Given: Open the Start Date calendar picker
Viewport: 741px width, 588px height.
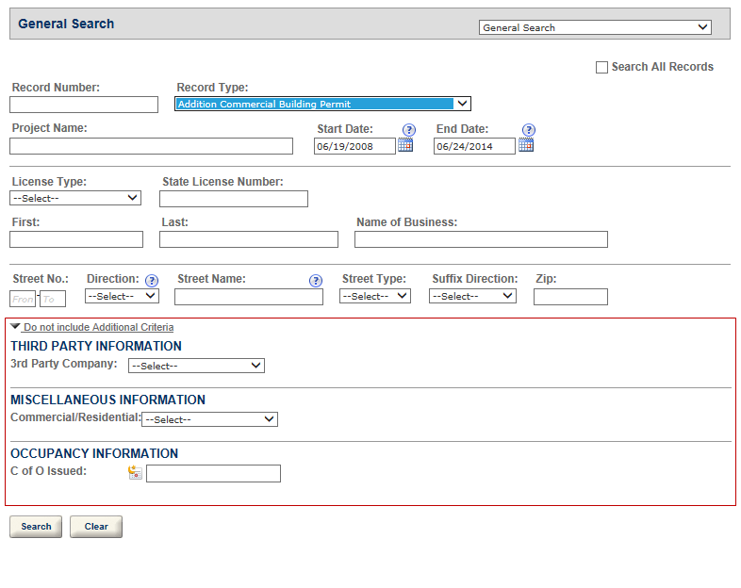Looking at the screenshot, I should (x=405, y=145).
